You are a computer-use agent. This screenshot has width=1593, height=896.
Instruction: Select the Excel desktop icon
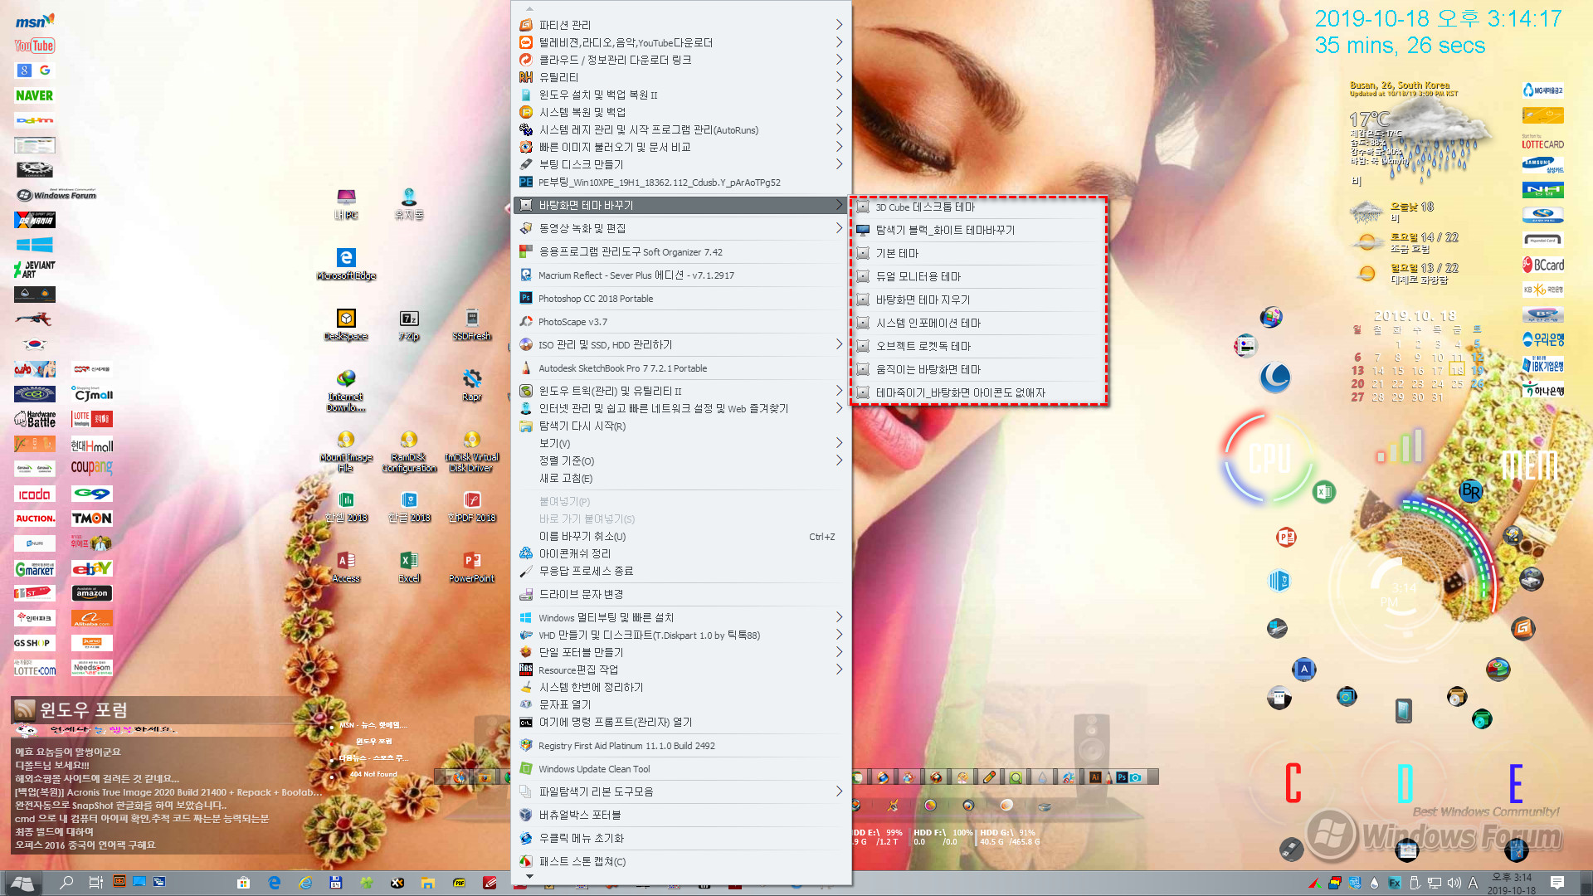[409, 567]
